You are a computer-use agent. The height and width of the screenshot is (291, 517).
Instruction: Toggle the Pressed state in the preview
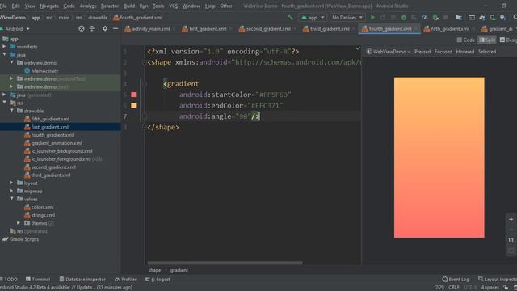pos(422,52)
